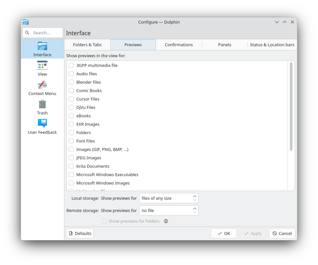Select the Previews tab

tap(133, 45)
